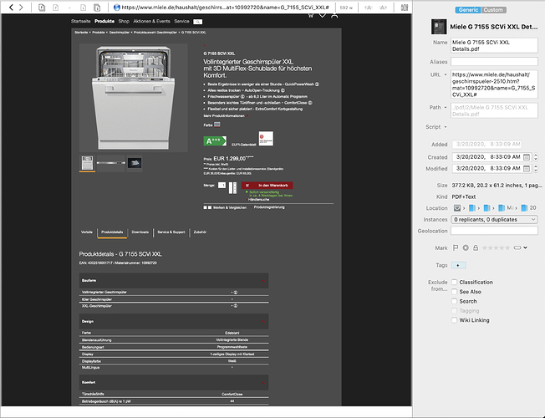This screenshot has width=545, height=418.
Task: Click the Produktregistrierung link
Action: tap(269, 207)
